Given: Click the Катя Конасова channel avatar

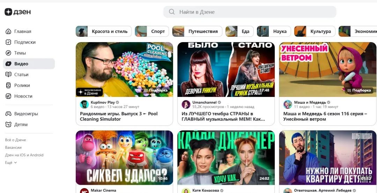Looking at the screenshot, I should (x=186, y=191).
